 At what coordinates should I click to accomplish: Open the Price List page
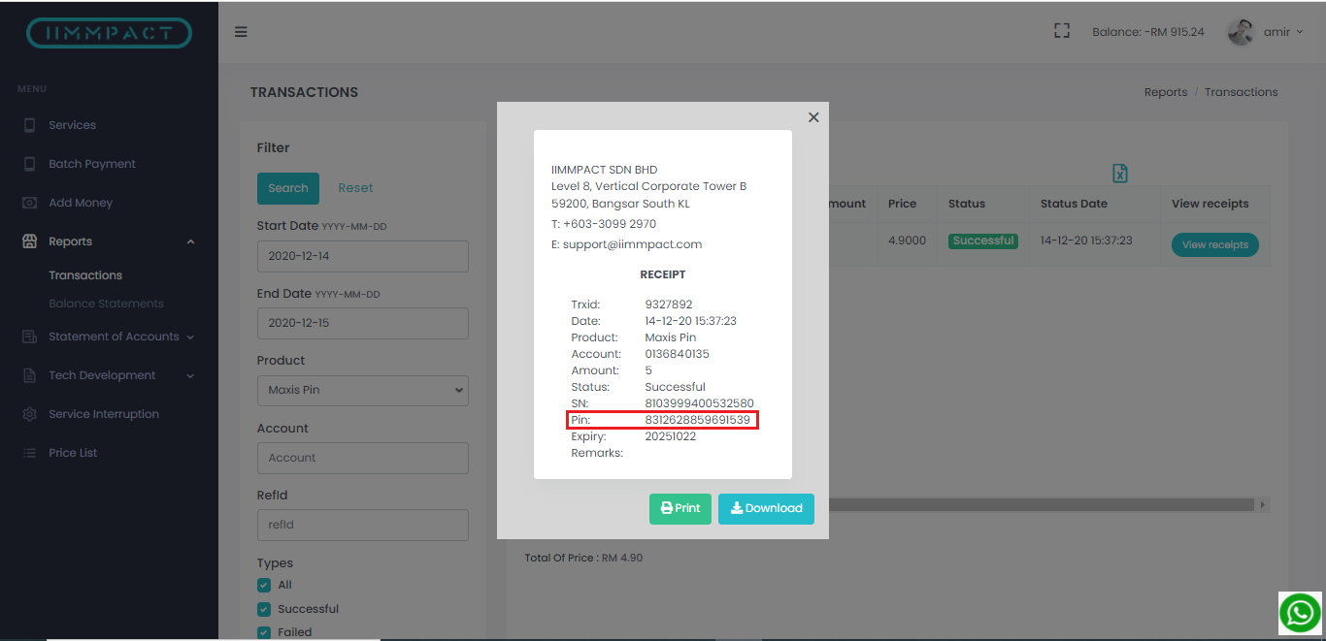click(73, 453)
